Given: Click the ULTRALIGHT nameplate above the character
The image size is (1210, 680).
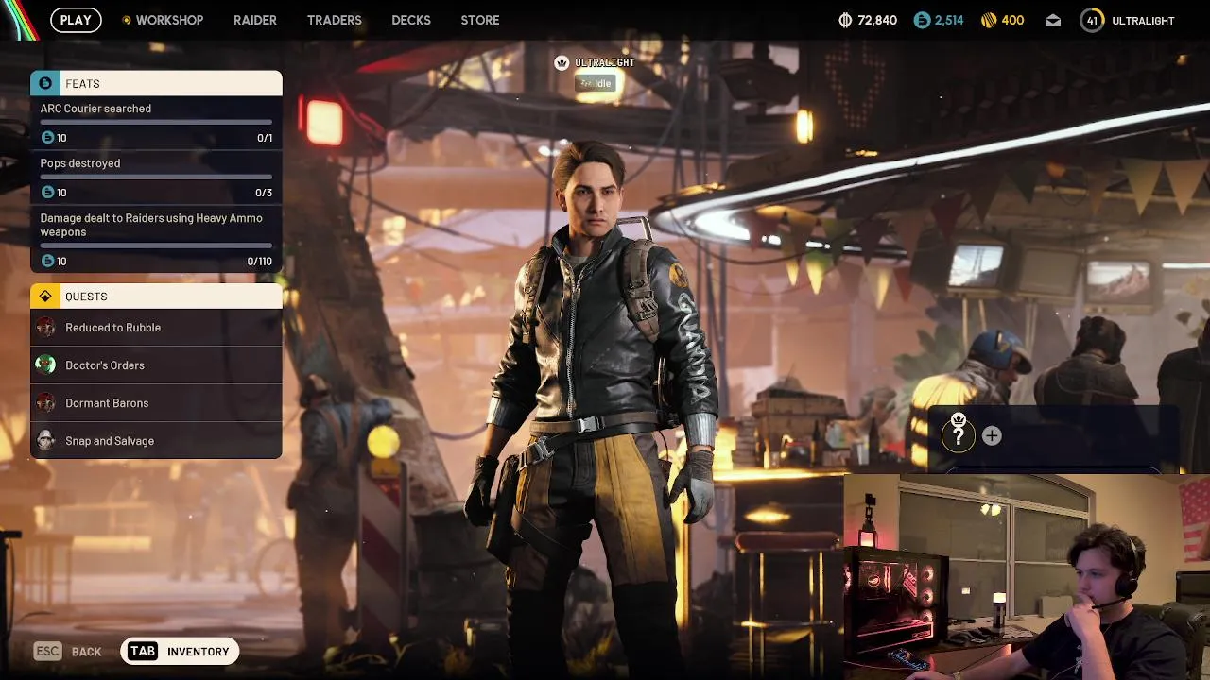Looking at the screenshot, I should coord(604,62).
